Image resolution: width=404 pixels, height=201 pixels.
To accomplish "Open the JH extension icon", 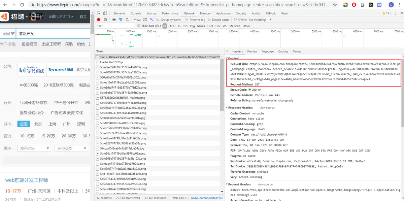I will click(379, 5).
